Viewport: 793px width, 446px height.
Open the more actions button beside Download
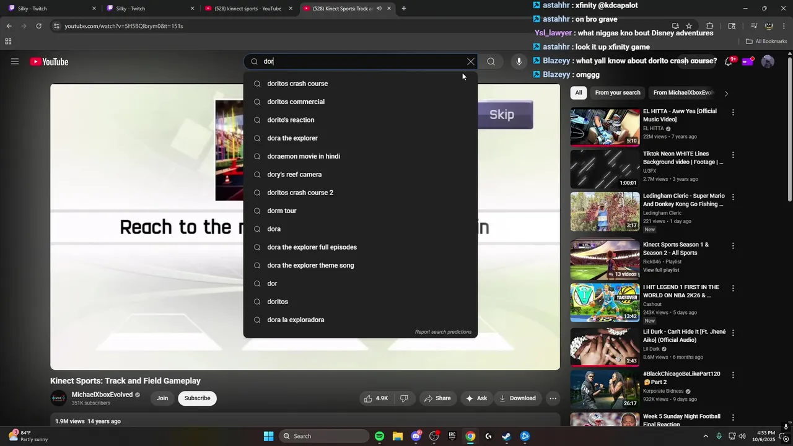tap(553, 398)
